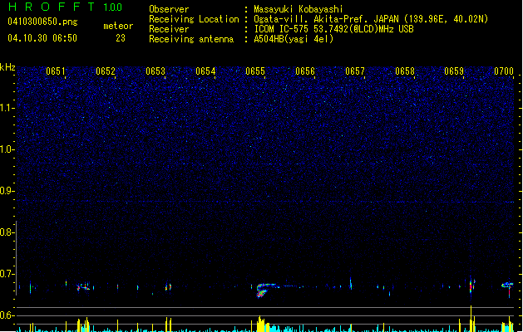Click the strong red echo burst after 0659

click(x=471, y=286)
